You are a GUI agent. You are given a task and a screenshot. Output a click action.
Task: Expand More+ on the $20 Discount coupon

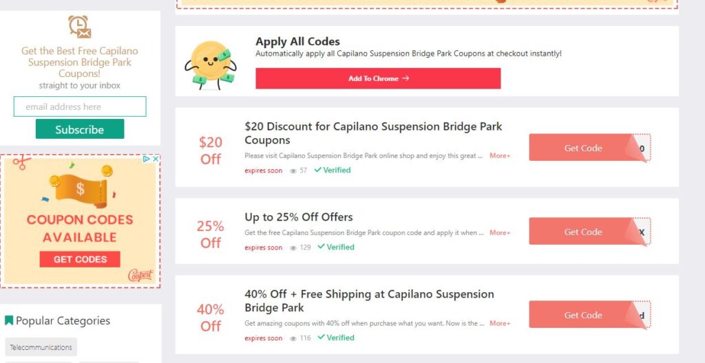coord(500,156)
